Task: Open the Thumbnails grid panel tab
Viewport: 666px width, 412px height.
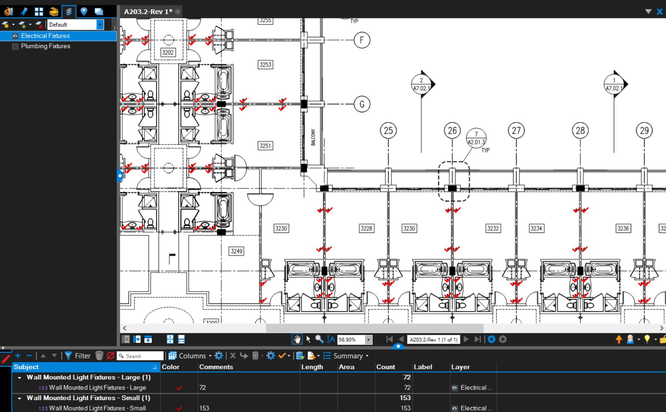Action: pyautogui.click(x=39, y=12)
